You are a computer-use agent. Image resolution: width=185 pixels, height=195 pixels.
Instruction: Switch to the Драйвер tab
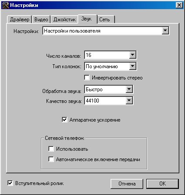click(x=20, y=20)
